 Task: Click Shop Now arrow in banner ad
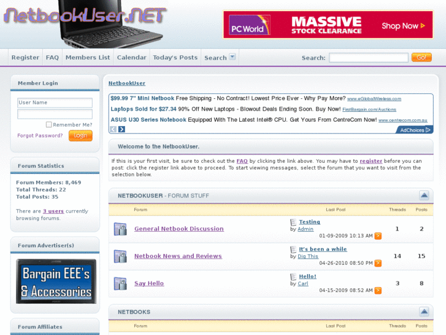click(x=423, y=26)
